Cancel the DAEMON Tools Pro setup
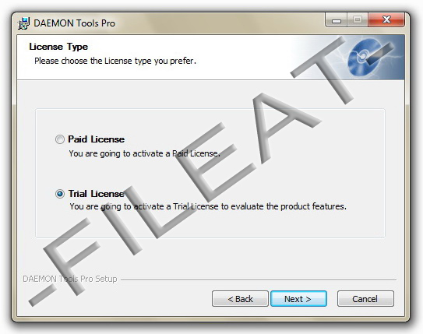 point(365,299)
